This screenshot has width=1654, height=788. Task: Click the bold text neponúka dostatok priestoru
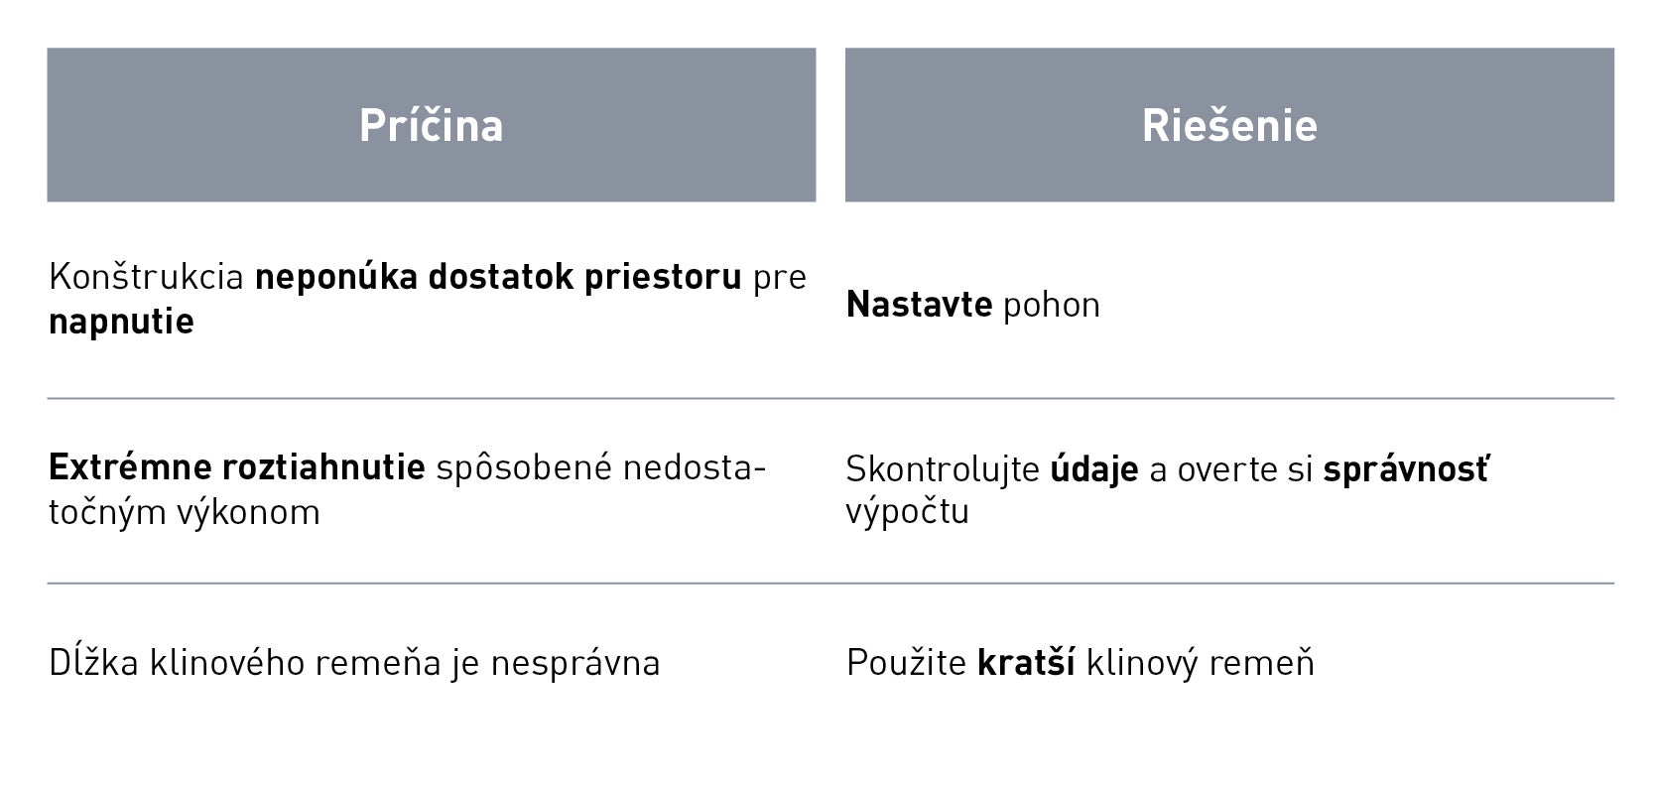click(x=498, y=277)
